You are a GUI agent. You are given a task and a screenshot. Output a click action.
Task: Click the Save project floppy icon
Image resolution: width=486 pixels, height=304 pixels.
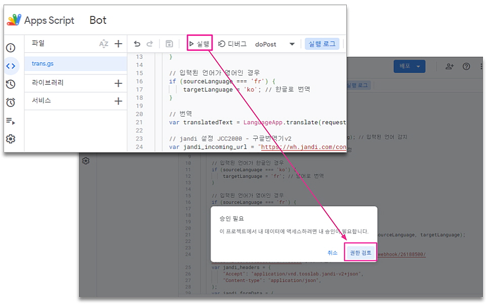[x=170, y=44]
